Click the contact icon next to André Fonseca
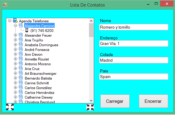 point(21,49)
